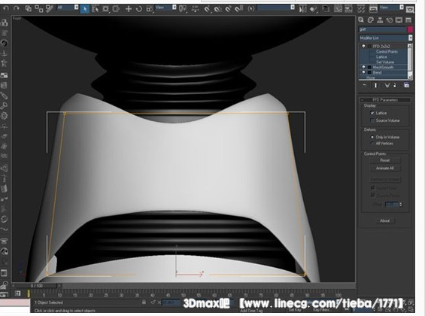Activate the Bind to Space Warp tool
Image resolution: width=425 pixels, height=316 pixels.
pos(50,9)
